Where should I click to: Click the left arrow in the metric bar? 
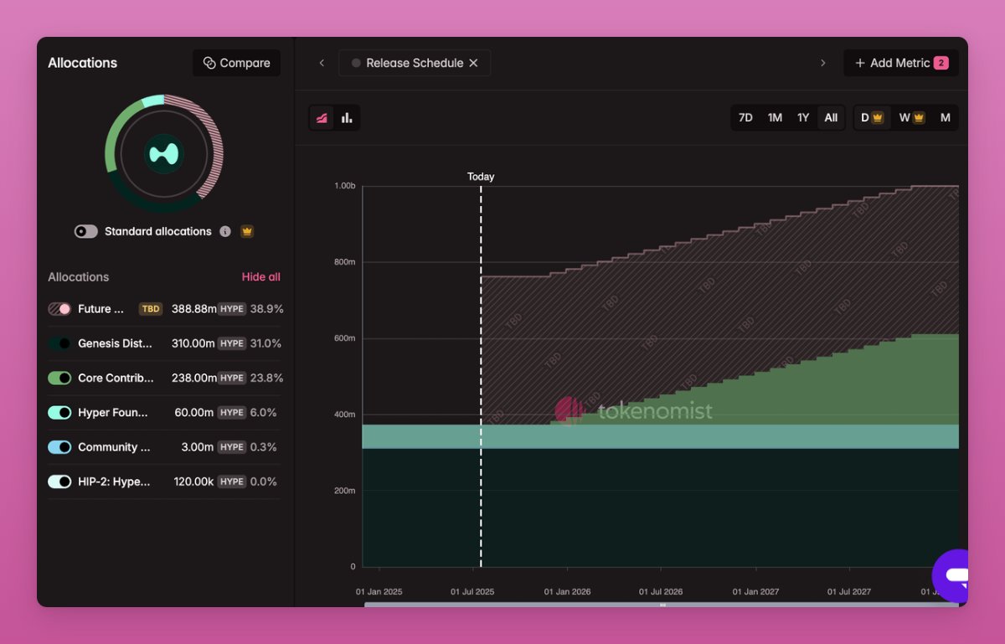pos(322,63)
